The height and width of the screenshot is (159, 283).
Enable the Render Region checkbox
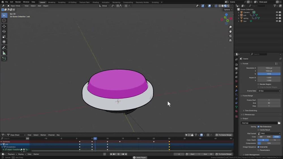[x=258, y=84]
